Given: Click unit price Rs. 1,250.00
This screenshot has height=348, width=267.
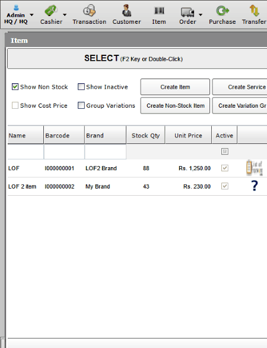Looking at the screenshot, I should [x=195, y=168].
